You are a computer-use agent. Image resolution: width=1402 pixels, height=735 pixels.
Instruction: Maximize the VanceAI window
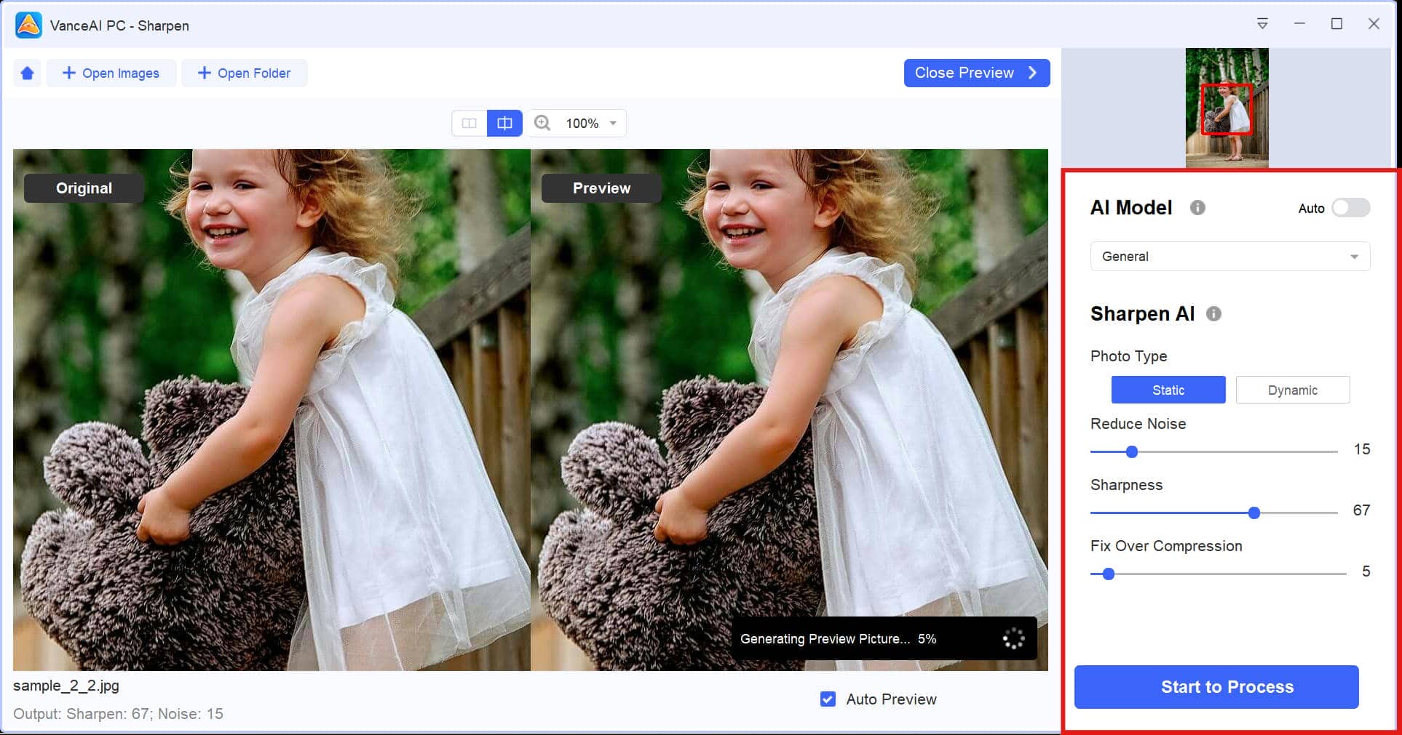(x=1336, y=24)
